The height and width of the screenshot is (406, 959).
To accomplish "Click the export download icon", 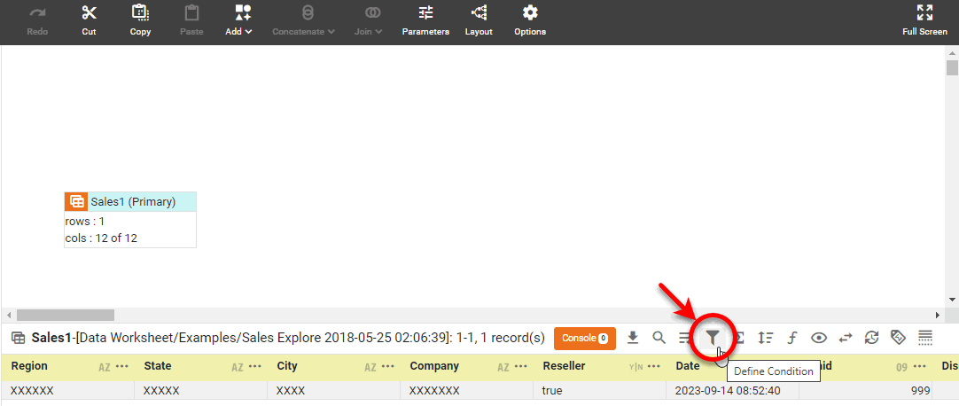I will point(633,338).
